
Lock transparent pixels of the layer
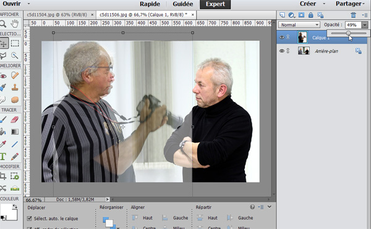pos(320,15)
